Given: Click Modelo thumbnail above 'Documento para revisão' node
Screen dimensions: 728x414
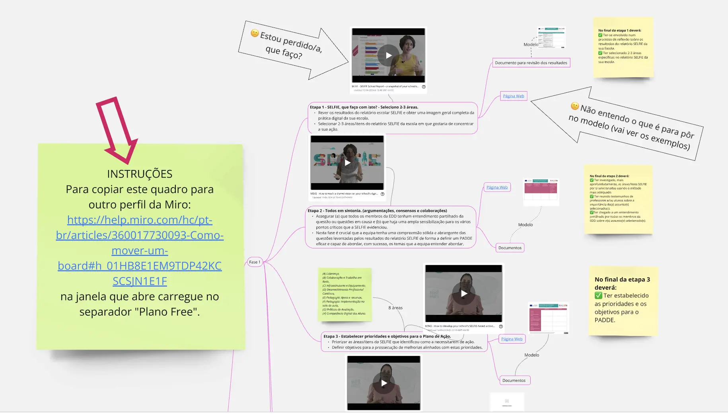Looking at the screenshot, I should [552, 37].
